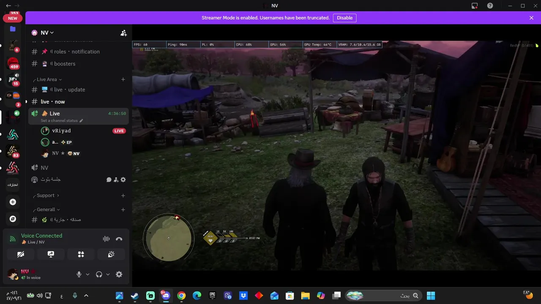Select the NV ★ member in voice channel
Viewport: 541px width, 304px height.
[x=83, y=154]
